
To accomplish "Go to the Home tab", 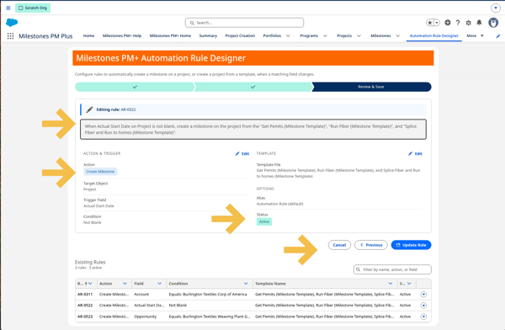I will pyautogui.click(x=88, y=35).
